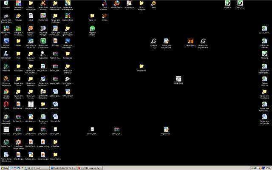Select the Ярлык для Engrave.exe shortcut

pos(203,43)
